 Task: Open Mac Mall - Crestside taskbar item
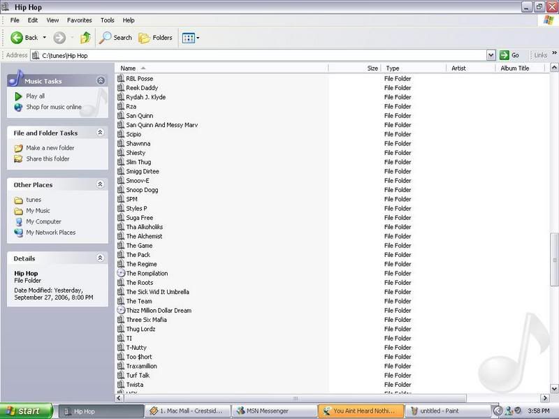187,411
